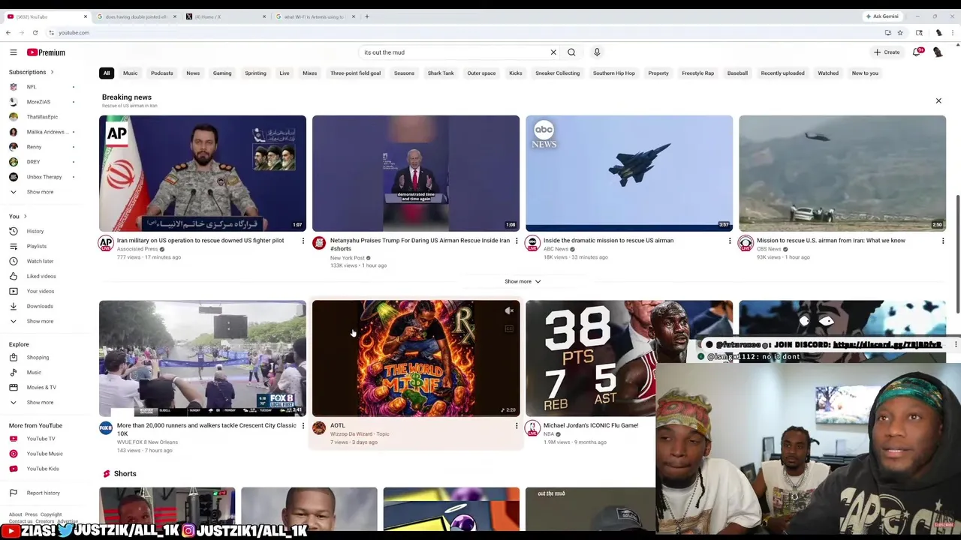Open the hamburger guide menu

click(x=14, y=52)
